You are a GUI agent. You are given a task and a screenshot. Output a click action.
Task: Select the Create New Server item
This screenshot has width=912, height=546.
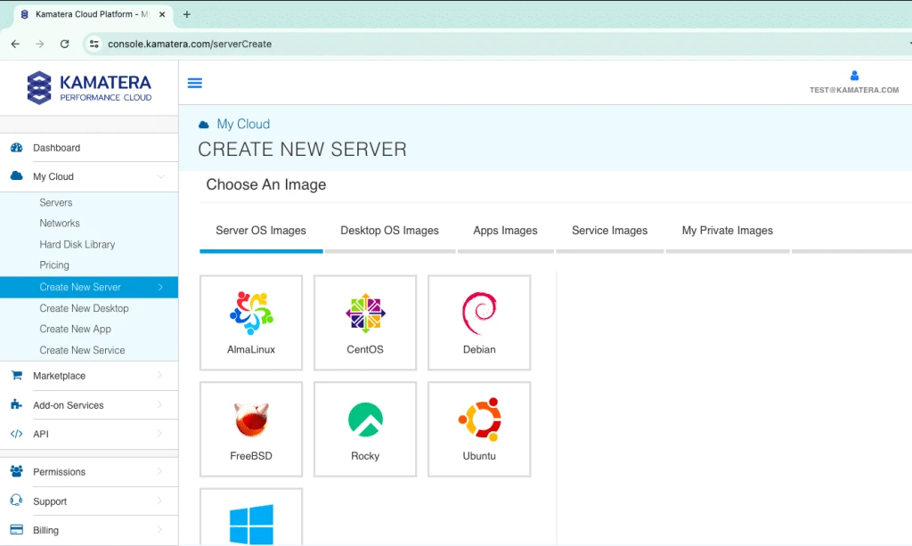click(x=89, y=287)
